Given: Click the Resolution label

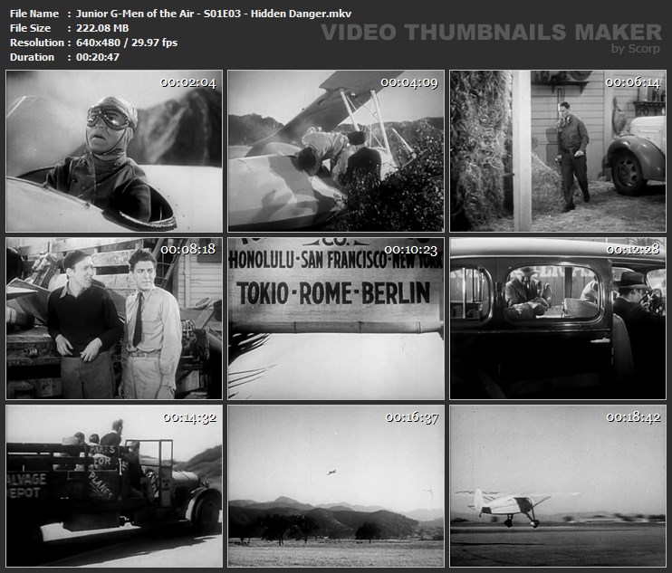Looking at the screenshot, I should point(37,43).
